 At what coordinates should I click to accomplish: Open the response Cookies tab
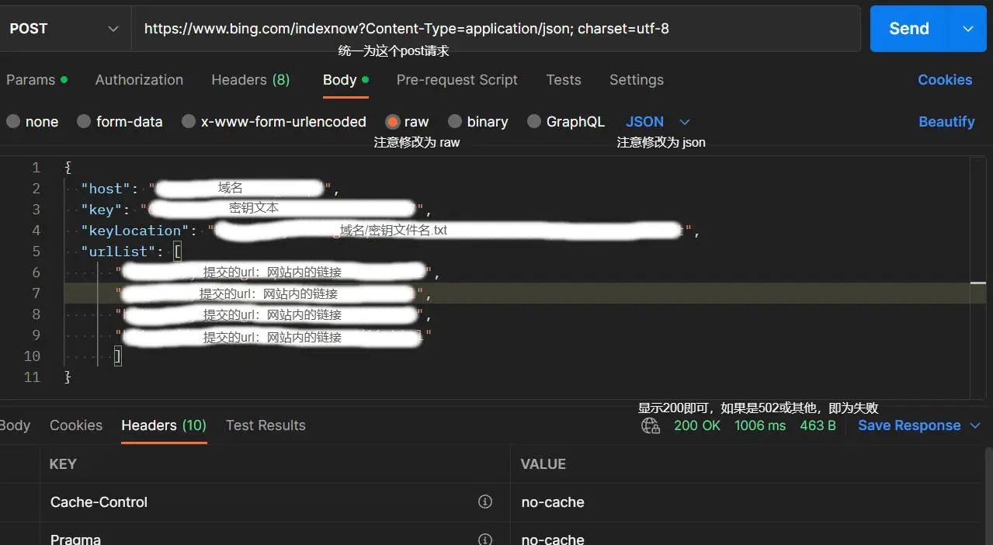76,425
